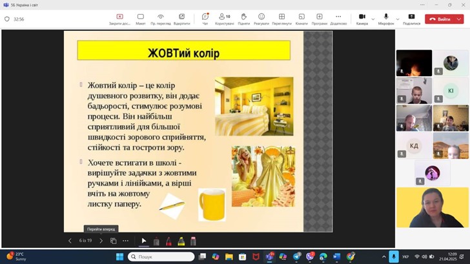Open the slide grid view icon

click(x=113, y=241)
